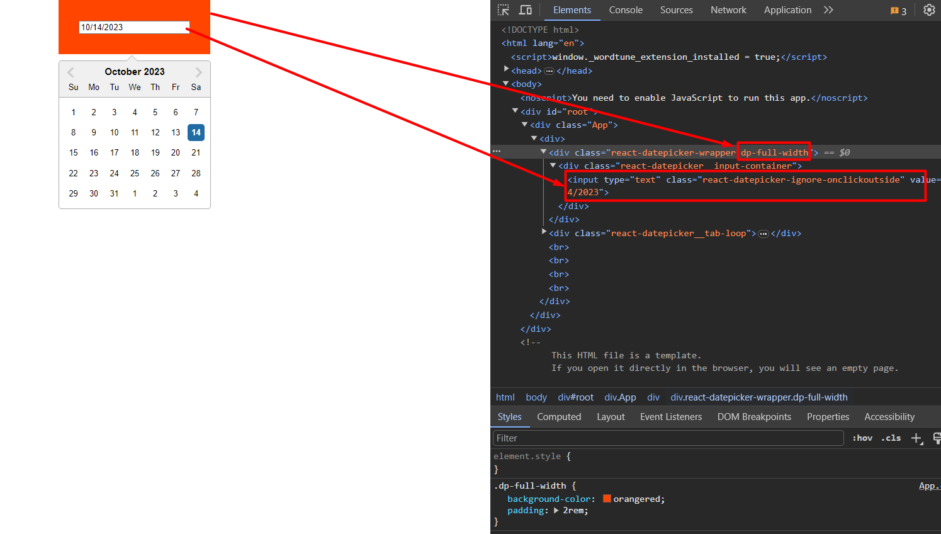Toggle the device emulation toolbar
This screenshot has height=534, width=941.
tap(526, 10)
